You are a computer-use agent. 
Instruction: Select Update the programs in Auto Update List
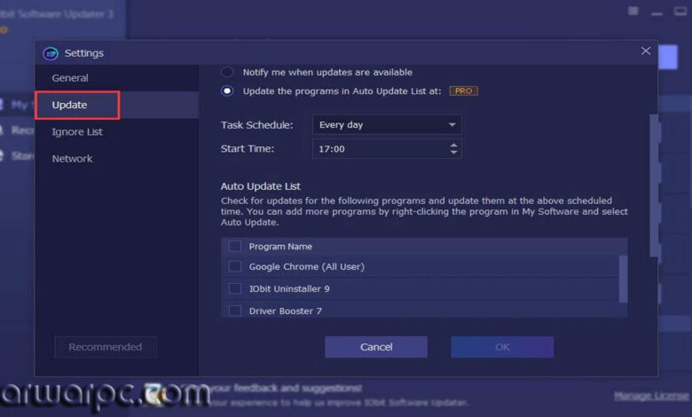coord(227,90)
